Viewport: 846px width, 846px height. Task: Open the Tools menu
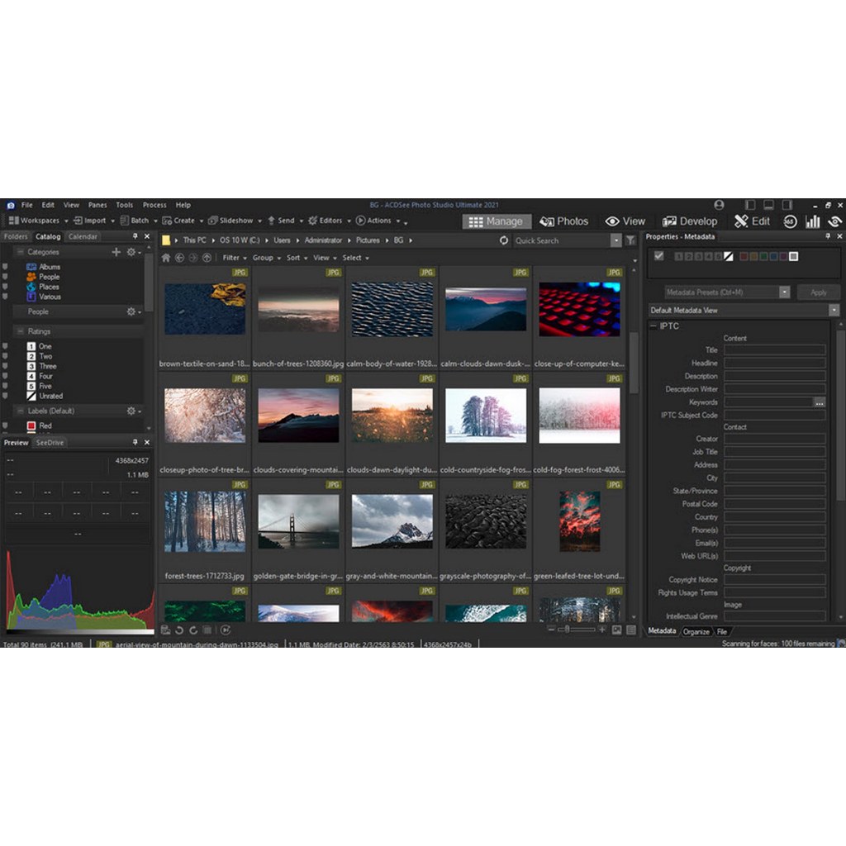(124, 204)
